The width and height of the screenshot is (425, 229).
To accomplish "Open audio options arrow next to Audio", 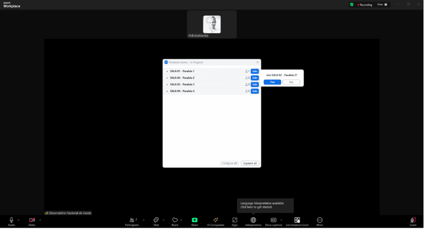I will [x=19, y=220].
